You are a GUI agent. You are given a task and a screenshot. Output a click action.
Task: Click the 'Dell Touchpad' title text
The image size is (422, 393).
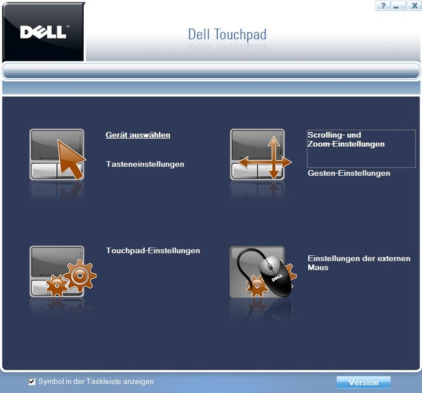tap(227, 35)
